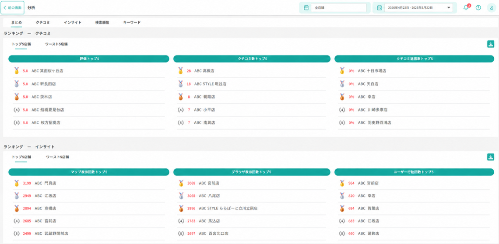Click silver medal beside ABC 天白店

(342, 84)
